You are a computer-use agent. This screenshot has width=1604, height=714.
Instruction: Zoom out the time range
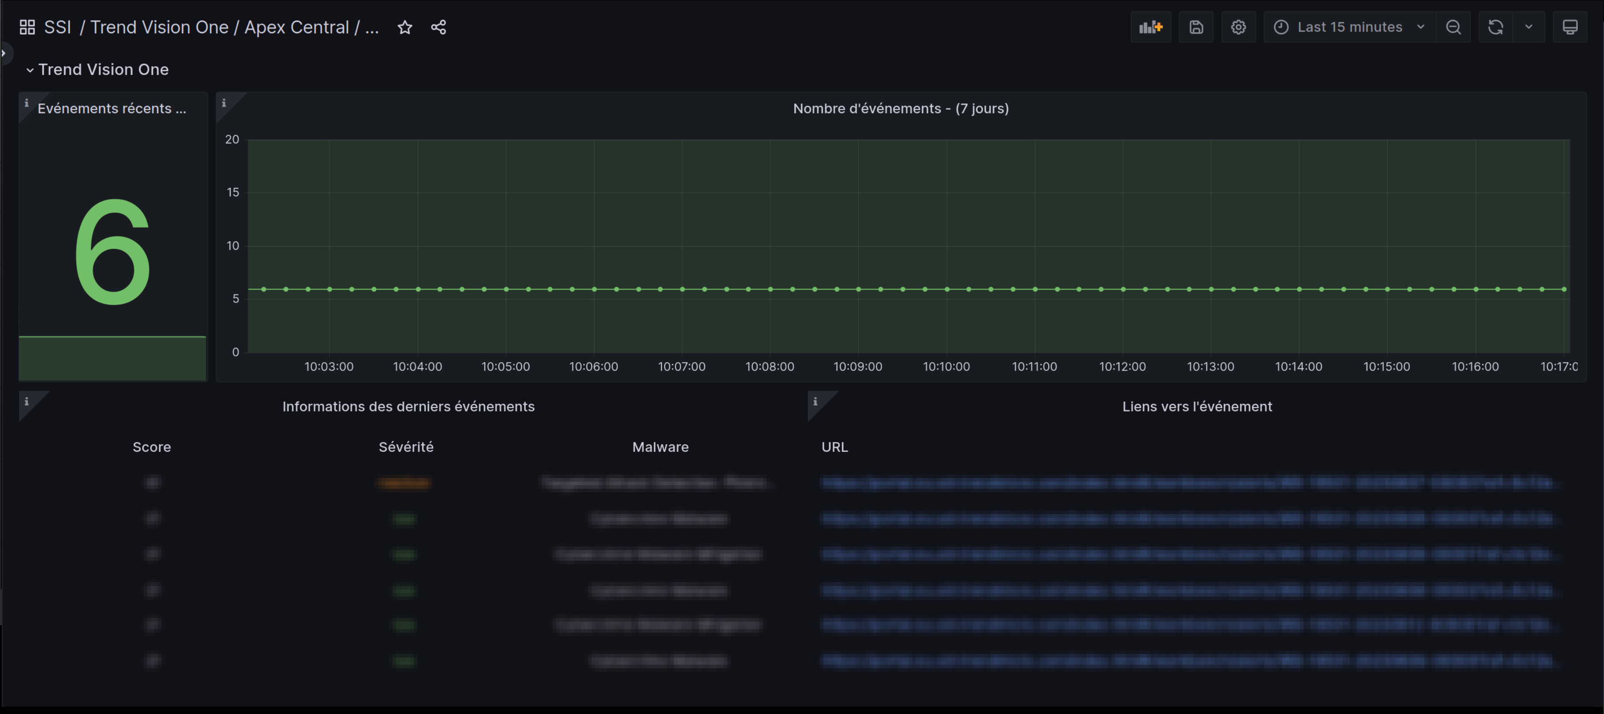pyautogui.click(x=1453, y=27)
